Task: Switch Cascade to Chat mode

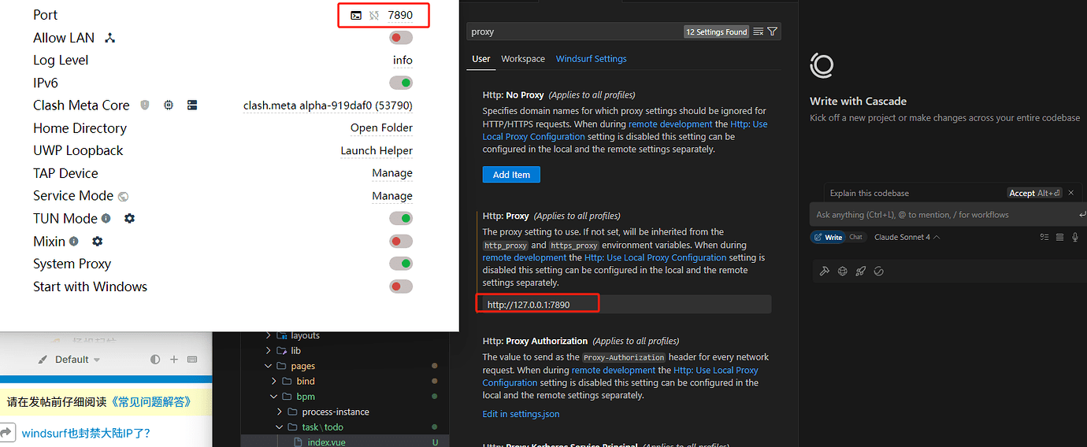Action: click(855, 237)
